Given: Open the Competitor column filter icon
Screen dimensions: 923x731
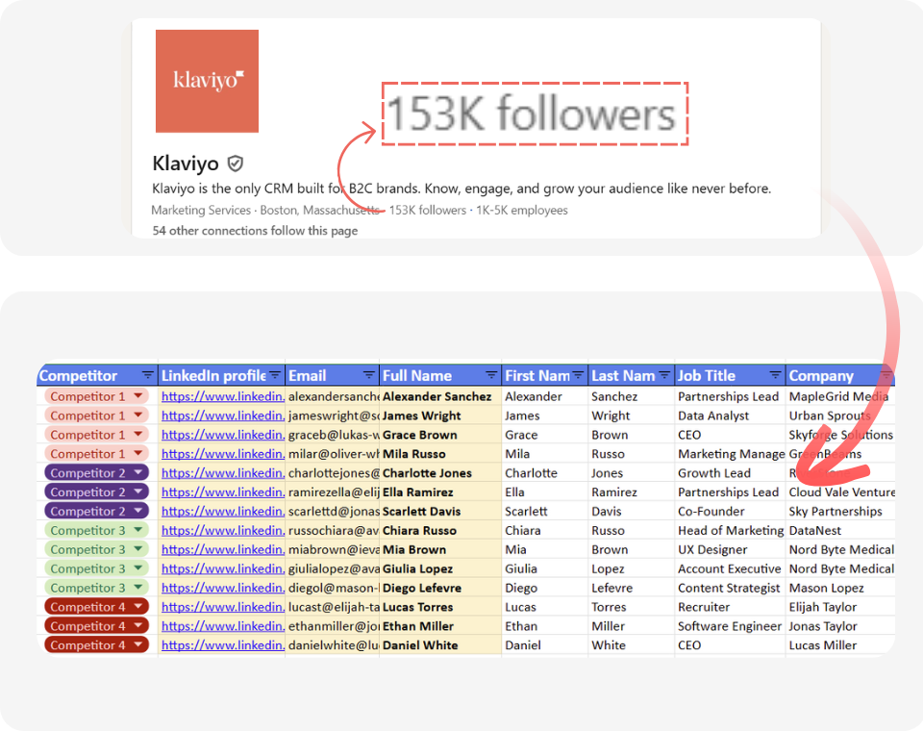Looking at the screenshot, I should pyautogui.click(x=147, y=375).
